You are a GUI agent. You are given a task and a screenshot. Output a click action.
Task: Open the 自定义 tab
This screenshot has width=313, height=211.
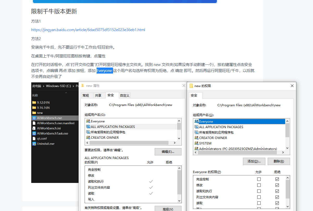(x=124, y=95)
